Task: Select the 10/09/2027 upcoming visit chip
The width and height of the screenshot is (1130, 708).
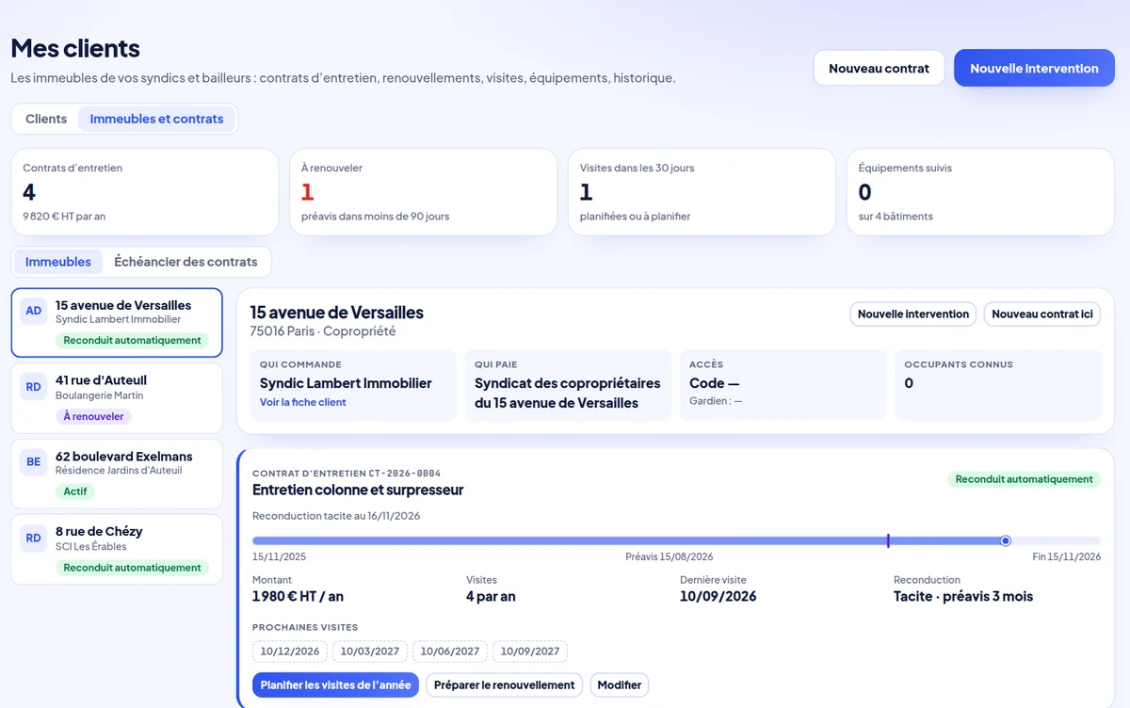Action: click(x=530, y=652)
